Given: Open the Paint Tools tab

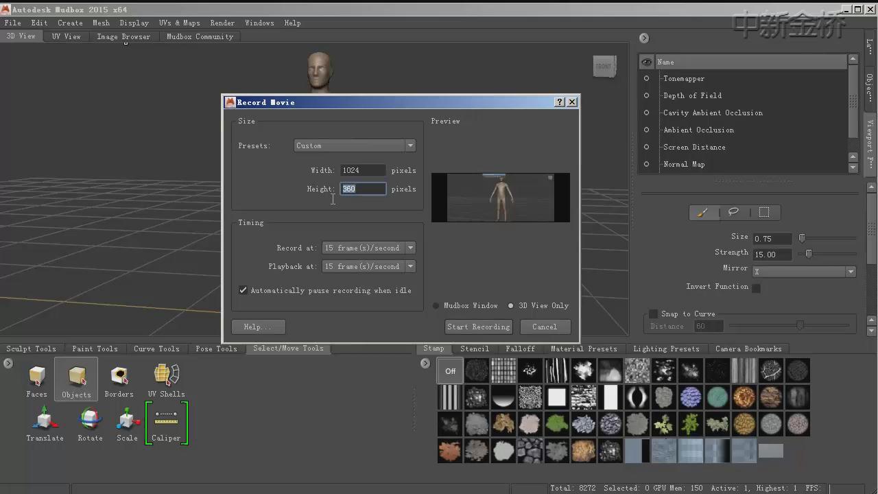Looking at the screenshot, I should click(95, 349).
